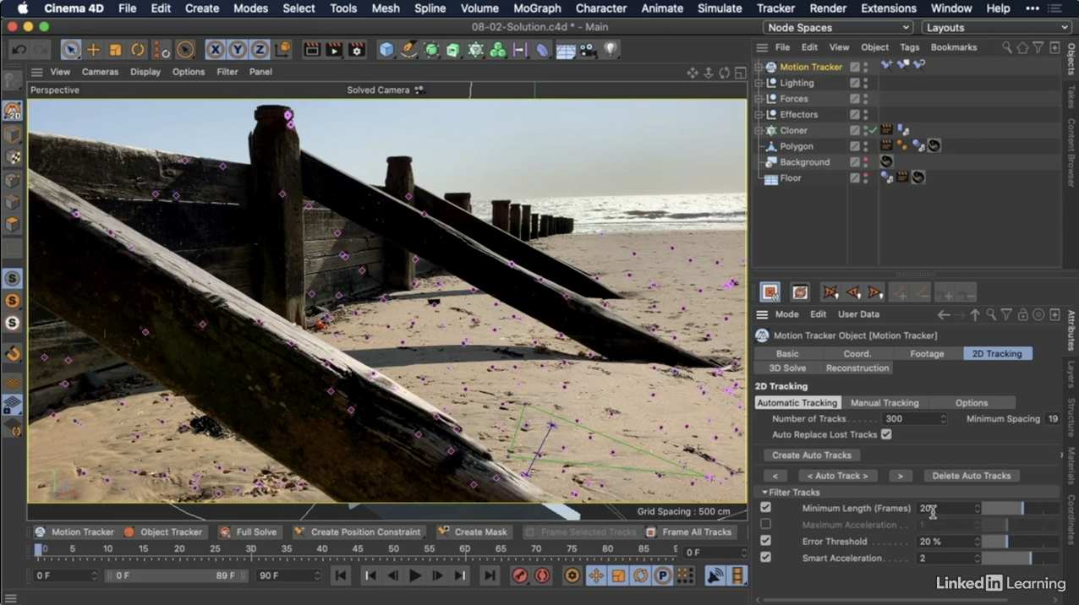Enable the Maximum Acceleration checkbox
1079x605 pixels.
(x=765, y=524)
